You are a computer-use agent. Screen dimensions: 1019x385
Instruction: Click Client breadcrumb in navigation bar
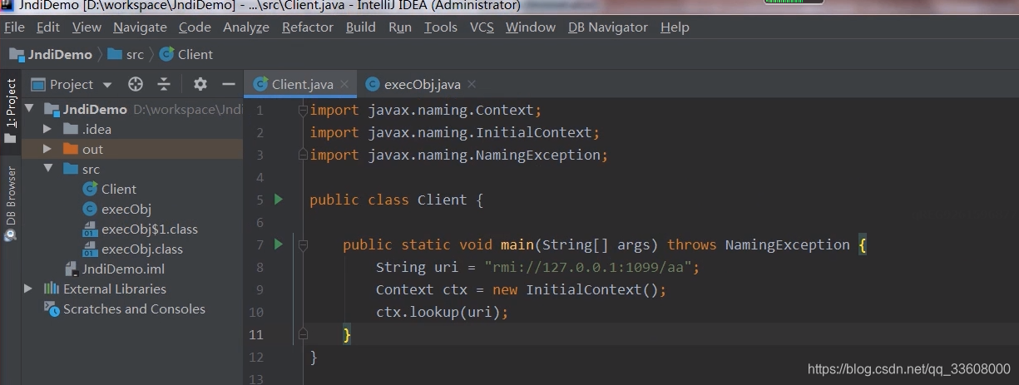coord(186,54)
